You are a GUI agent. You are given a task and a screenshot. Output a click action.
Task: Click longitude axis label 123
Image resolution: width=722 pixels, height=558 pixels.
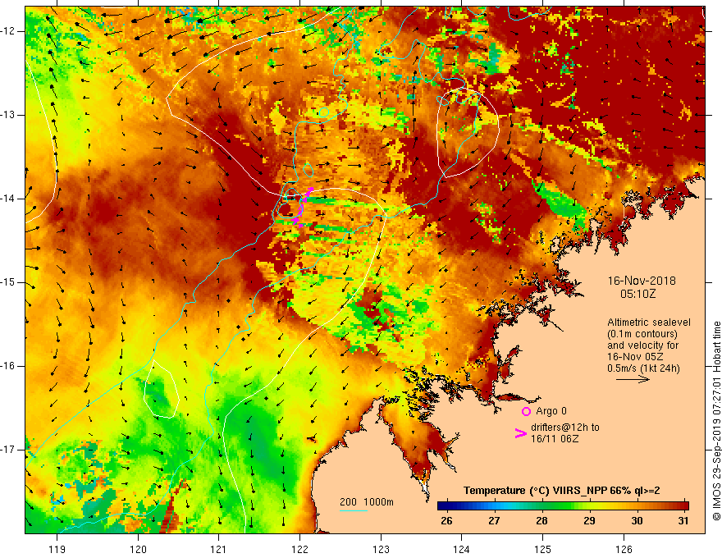[x=381, y=549]
